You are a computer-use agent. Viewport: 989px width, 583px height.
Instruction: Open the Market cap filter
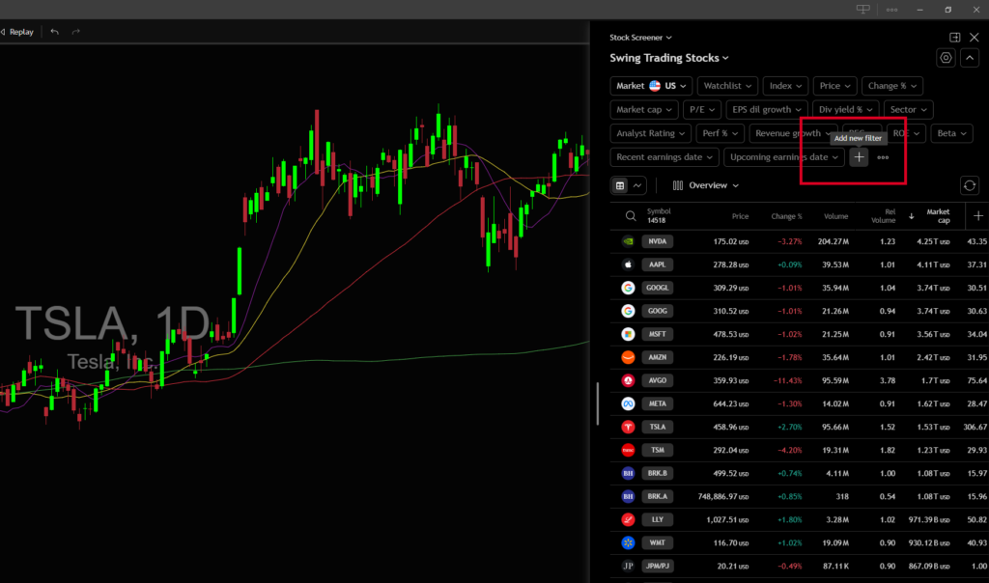[644, 110]
